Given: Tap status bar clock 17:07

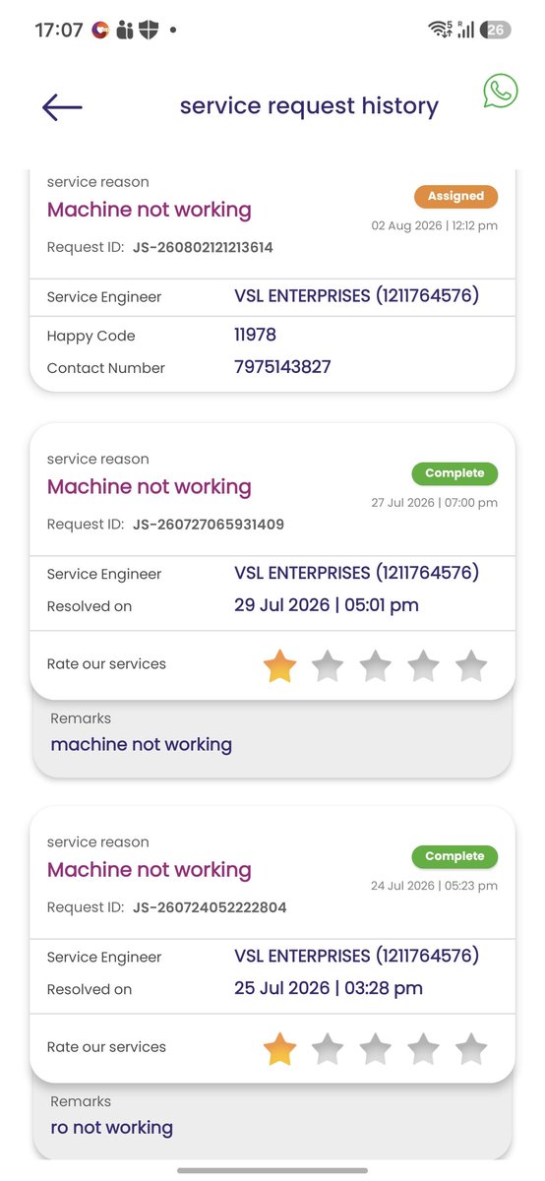Looking at the screenshot, I should point(58,31).
